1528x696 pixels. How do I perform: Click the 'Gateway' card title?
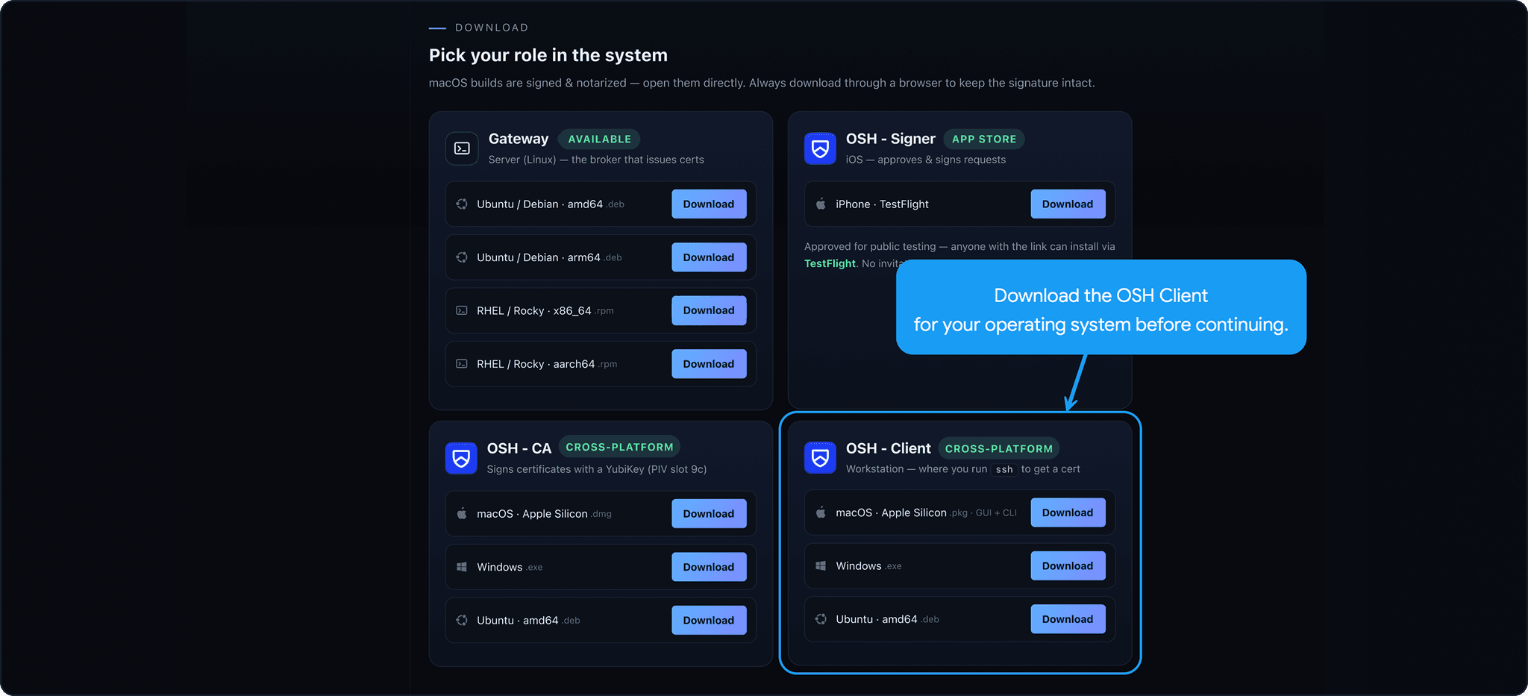tap(519, 139)
